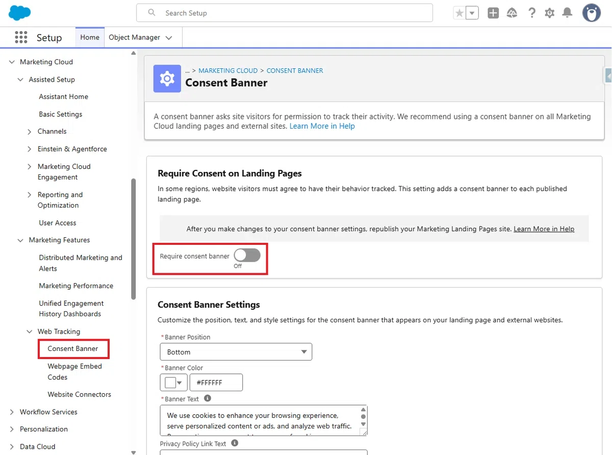Click the Consent Banner page gear icon
Viewport: 612px width, 455px height.
pos(167,79)
